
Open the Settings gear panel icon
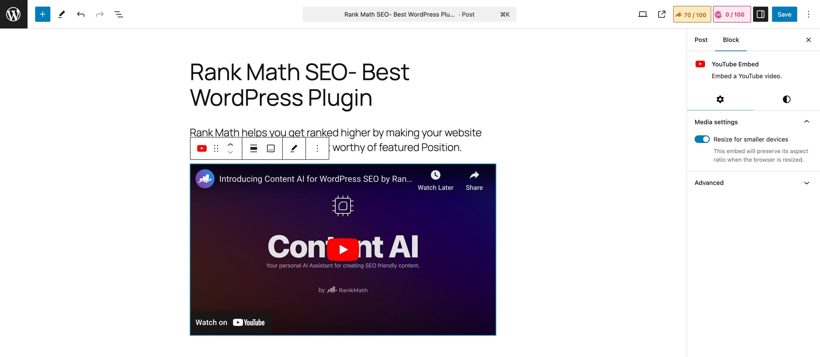[x=720, y=99]
